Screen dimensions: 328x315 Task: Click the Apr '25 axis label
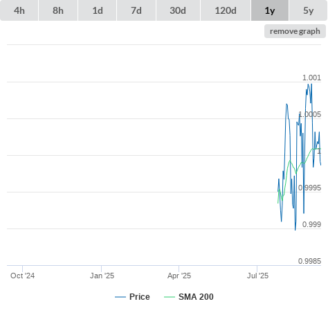click(179, 276)
